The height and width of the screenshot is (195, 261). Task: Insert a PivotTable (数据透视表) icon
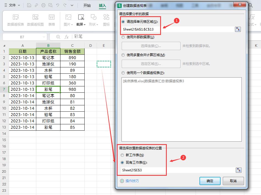(x=16, y=17)
